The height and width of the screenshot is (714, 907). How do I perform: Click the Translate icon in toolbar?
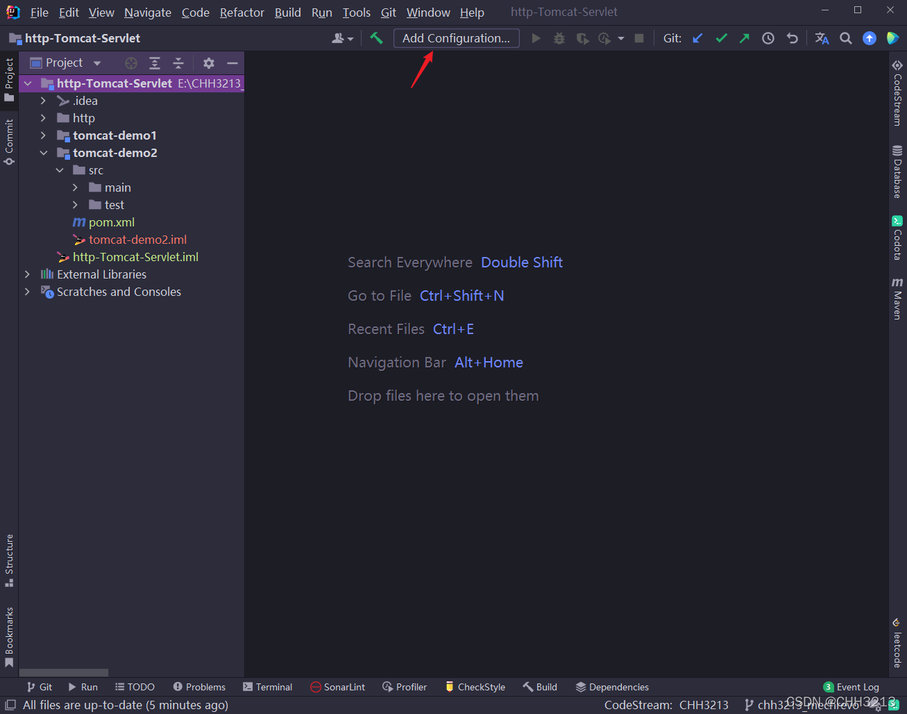point(822,38)
